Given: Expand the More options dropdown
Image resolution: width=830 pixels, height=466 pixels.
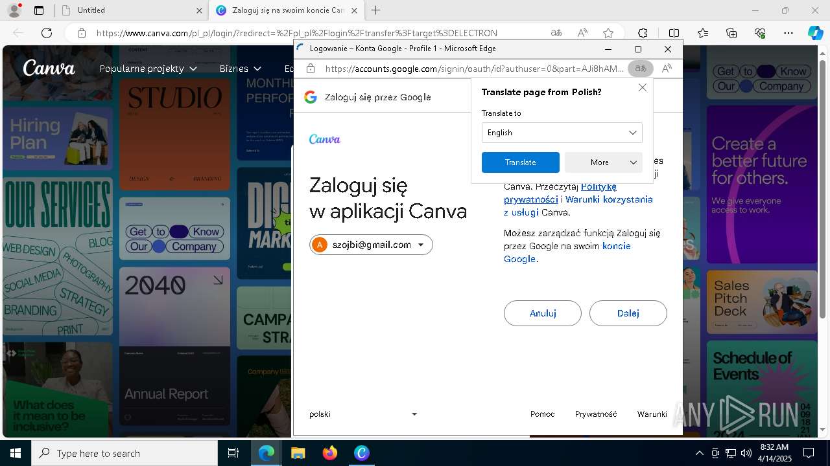Looking at the screenshot, I should 604,162.
